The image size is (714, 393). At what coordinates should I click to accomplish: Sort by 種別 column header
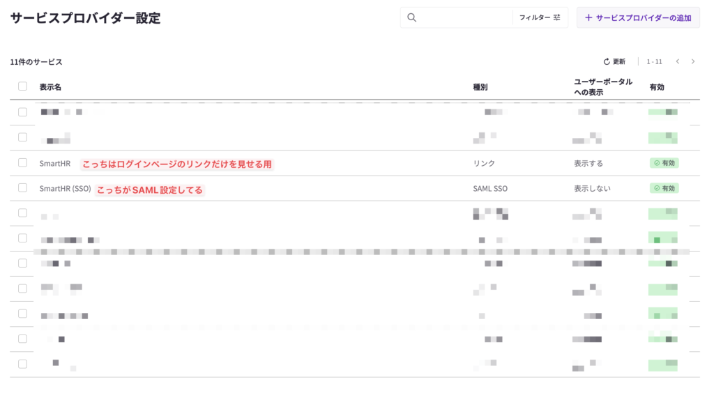[480, 87]
